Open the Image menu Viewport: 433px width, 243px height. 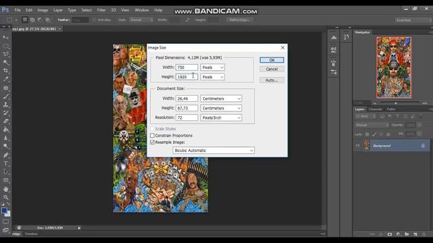pyautogui.click(x=43, y=10)
